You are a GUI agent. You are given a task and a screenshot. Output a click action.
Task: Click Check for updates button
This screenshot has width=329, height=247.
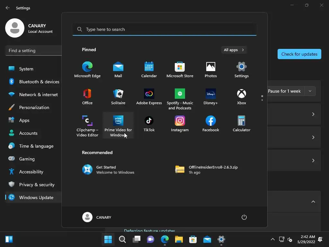299,54
